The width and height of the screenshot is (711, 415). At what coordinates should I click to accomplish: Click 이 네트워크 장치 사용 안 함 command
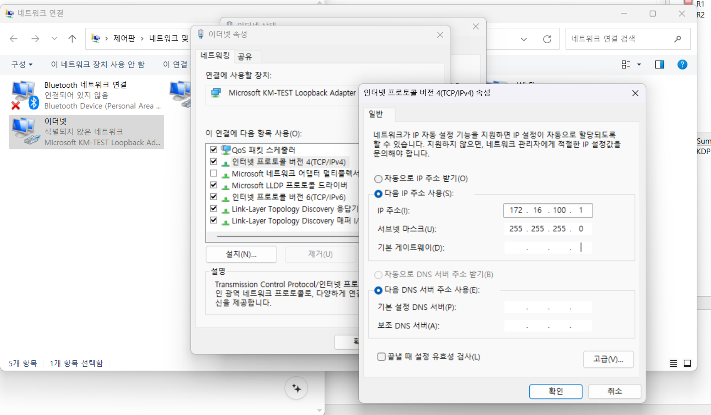(98, 64)
